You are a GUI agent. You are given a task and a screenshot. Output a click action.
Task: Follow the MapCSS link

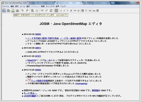point(31,60)
